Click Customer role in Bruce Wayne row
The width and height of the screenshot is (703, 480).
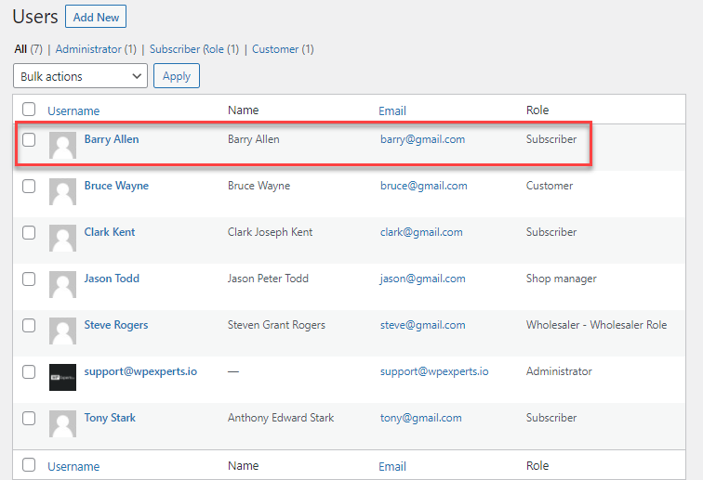coord(550,186)
